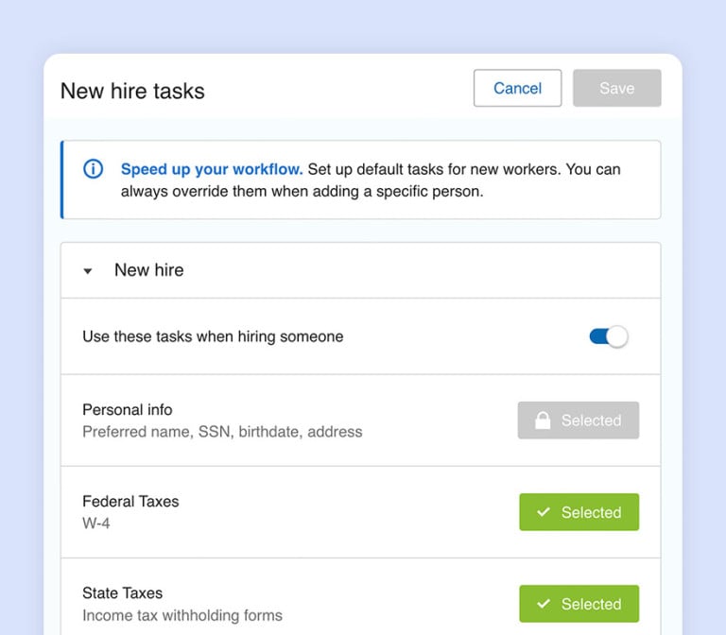Screen dimensions: 726x635
Task: Click the Cancel button
Action: (517, 88)
